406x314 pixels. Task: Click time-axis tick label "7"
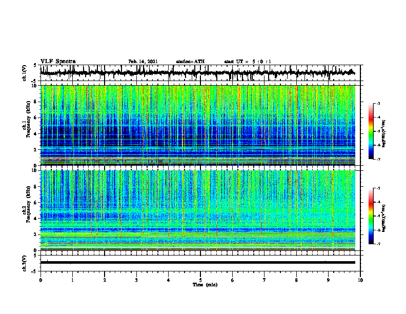pos(265,280)
